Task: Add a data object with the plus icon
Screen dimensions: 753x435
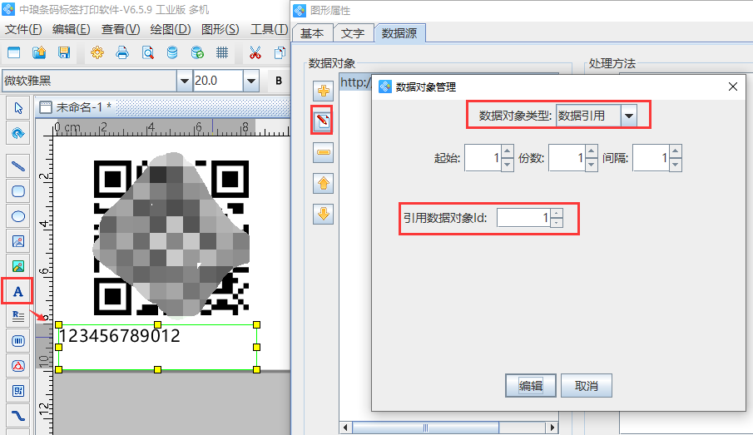Action: pyautogui.click(x=323, y=91)
